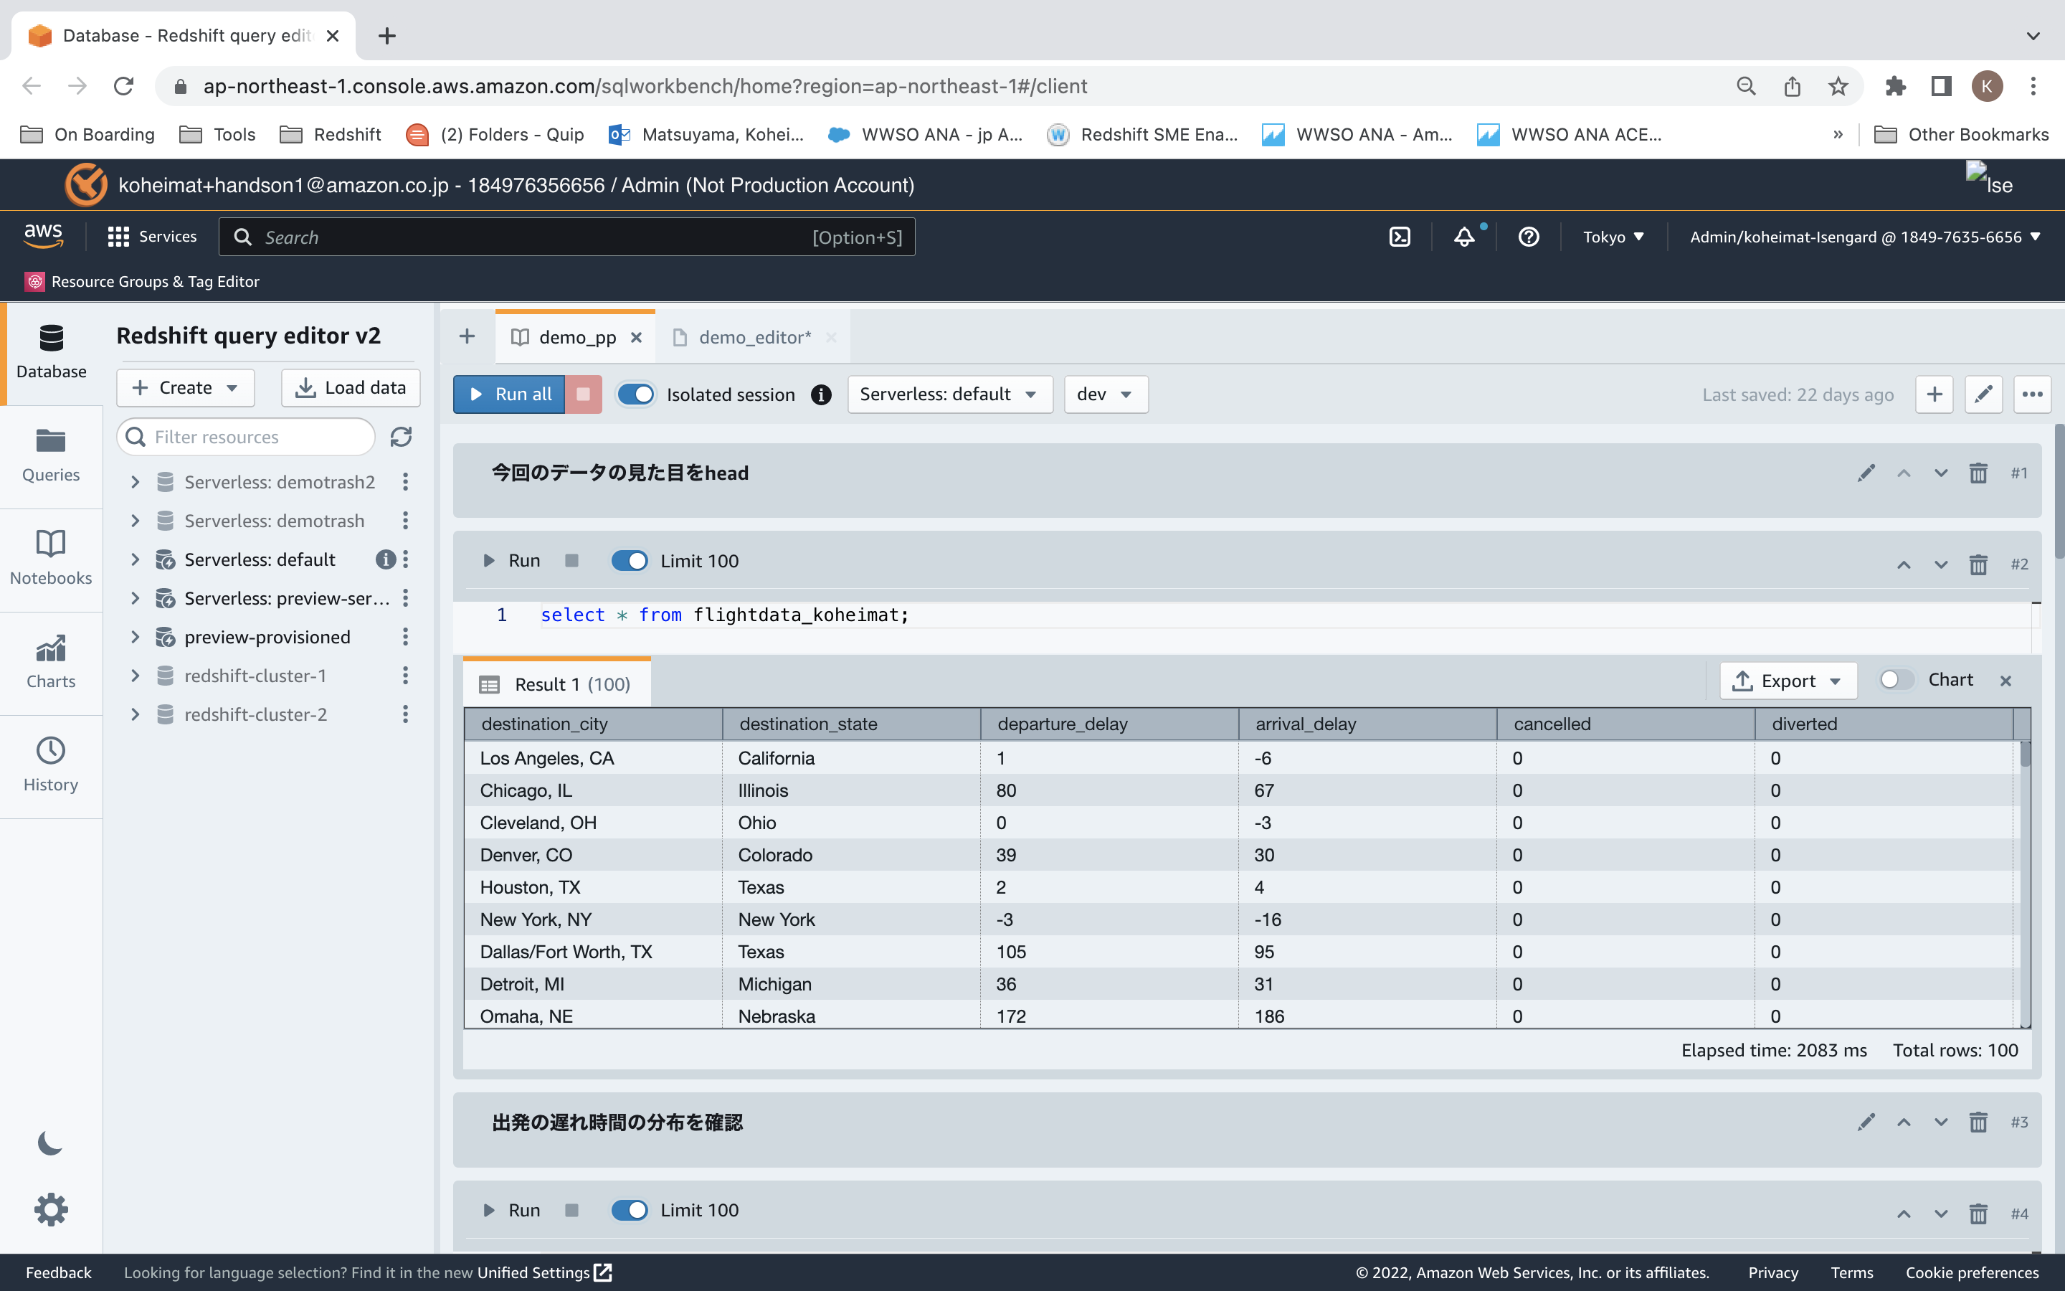Open the Serverless: default connection dropdown
This screenshot has height=1291, width=2065.
[x=949, y=394]
